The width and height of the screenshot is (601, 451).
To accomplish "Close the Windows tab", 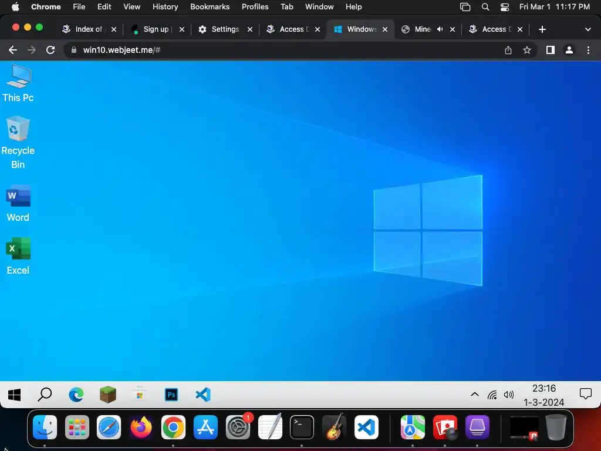I will (x=385, y=29).
